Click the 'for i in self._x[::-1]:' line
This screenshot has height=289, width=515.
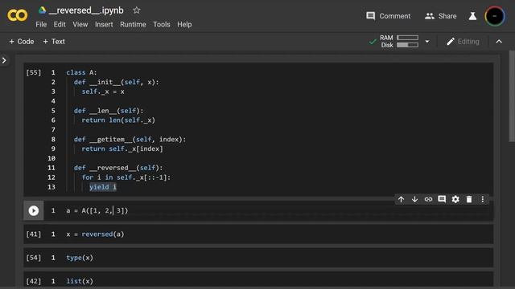(x=126, y=177)
